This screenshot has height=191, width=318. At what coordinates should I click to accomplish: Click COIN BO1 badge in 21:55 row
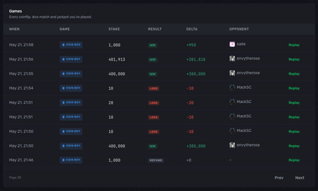[71, 73]
